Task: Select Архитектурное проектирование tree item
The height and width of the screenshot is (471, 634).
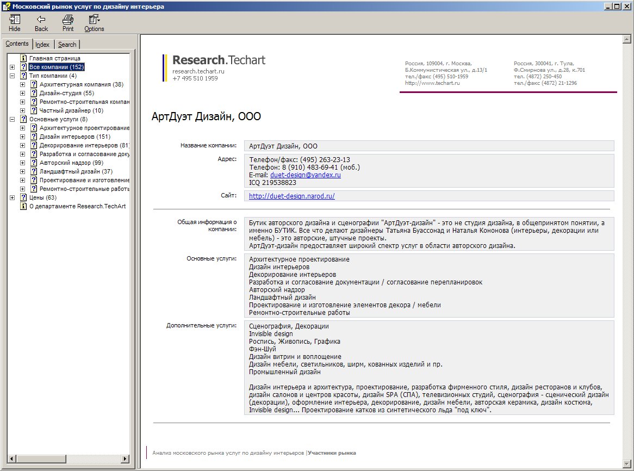Action: [84, 128]
